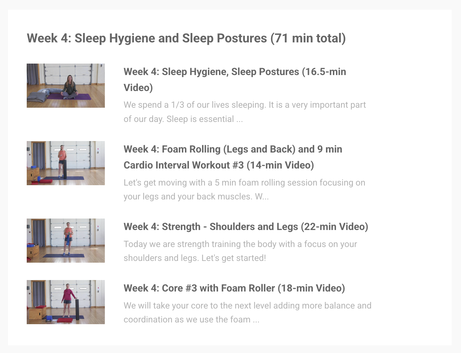Click the shoulders and legs description text
This screenshot has height=353, width=461.
[240, 251]
